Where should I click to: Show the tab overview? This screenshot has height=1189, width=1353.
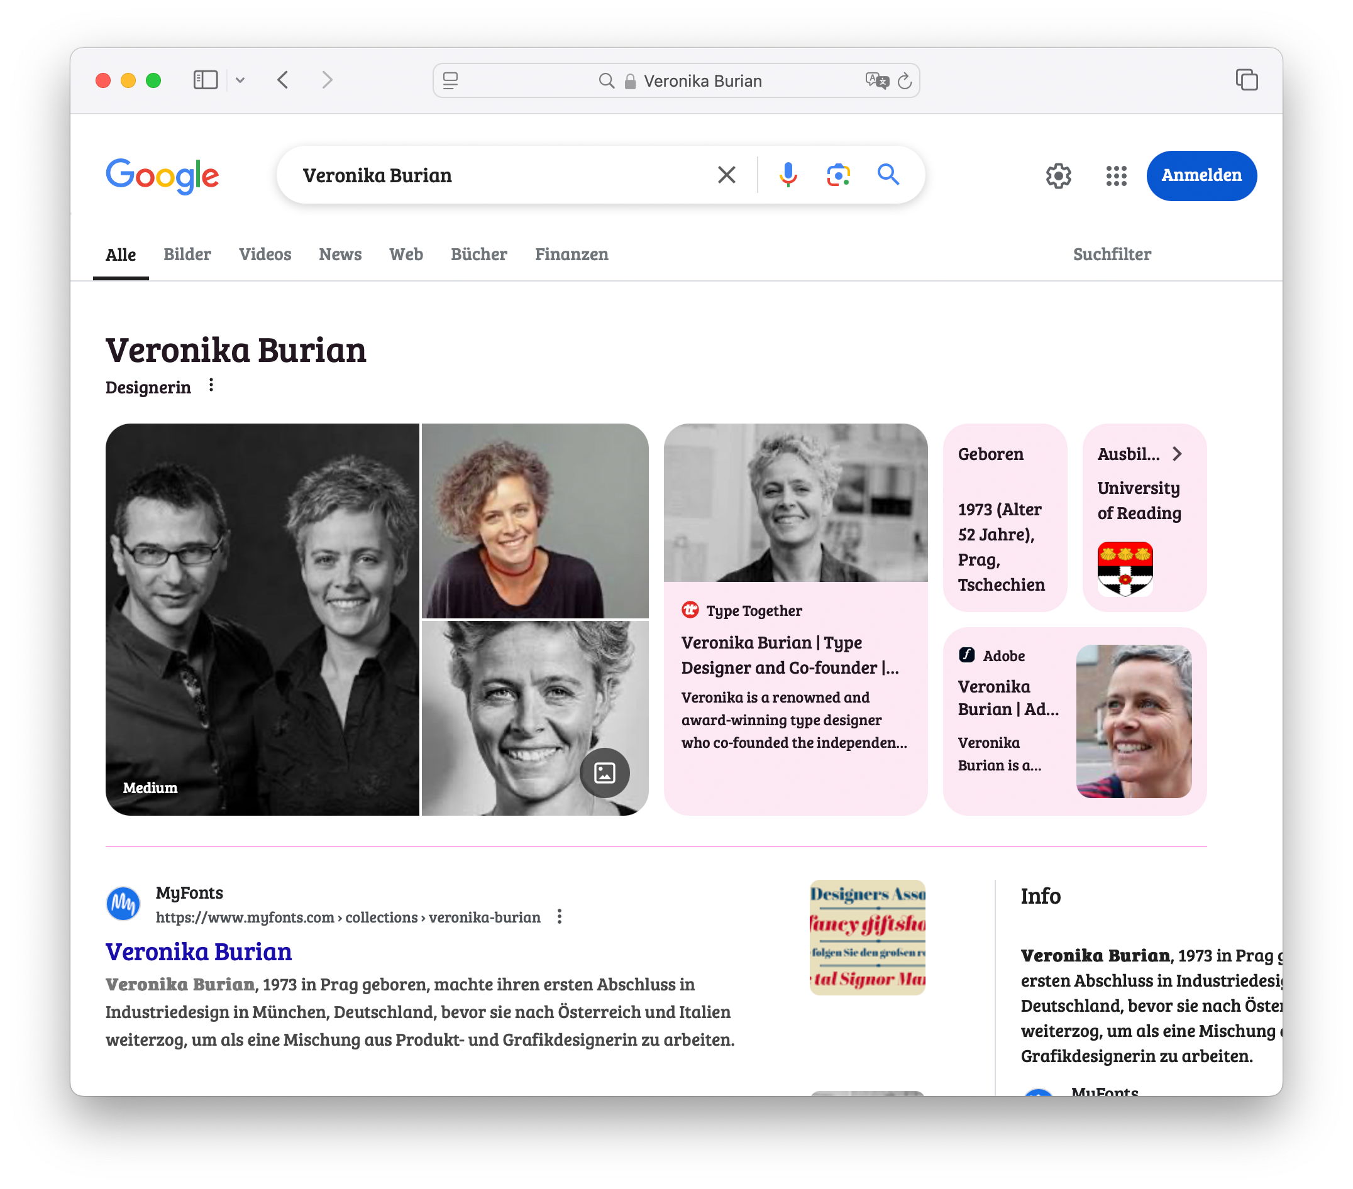pyautogui.click(x=1246, y=80)
